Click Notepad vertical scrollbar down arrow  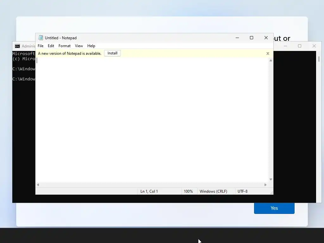tap(271, 179)
